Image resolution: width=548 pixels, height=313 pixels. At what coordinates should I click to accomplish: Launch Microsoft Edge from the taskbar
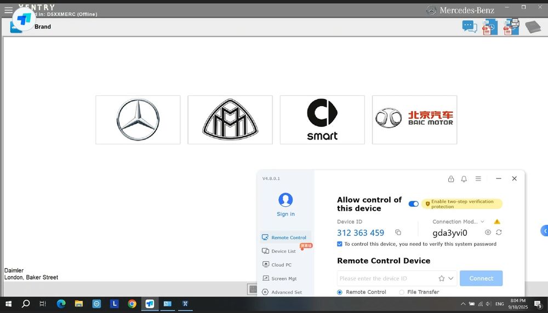(x=61, y=304)
